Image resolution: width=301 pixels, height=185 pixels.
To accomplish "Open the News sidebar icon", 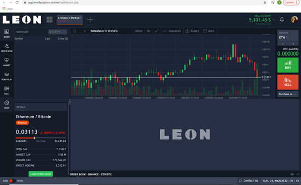I will (6, 105).
